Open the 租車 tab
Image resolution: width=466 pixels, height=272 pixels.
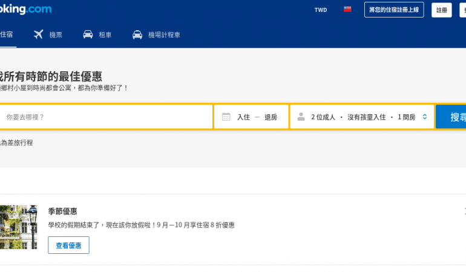[x=105, y=35]
